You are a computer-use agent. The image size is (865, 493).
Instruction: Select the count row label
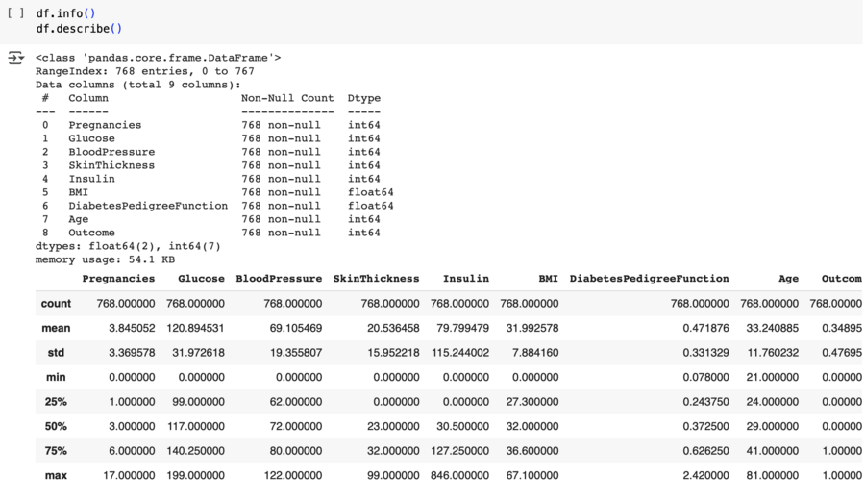tap(56, 304)
